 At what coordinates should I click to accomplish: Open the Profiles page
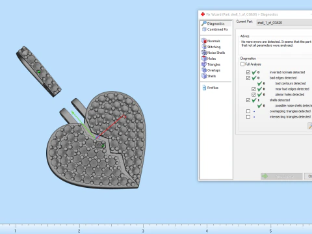(210, 88)
